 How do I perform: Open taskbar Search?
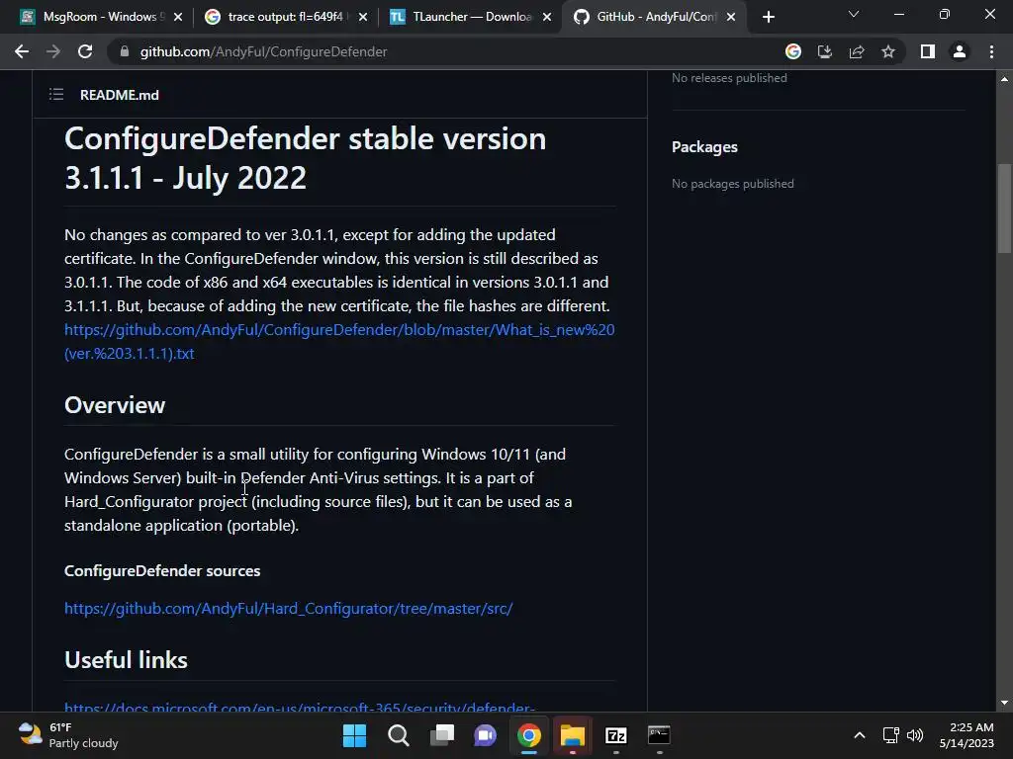[x=398, y=735]
